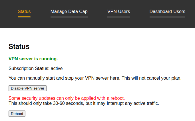Open the Dashboard Users tab
Screen dimensions: 195x121
pyautogui.click(x=167, y=12)
